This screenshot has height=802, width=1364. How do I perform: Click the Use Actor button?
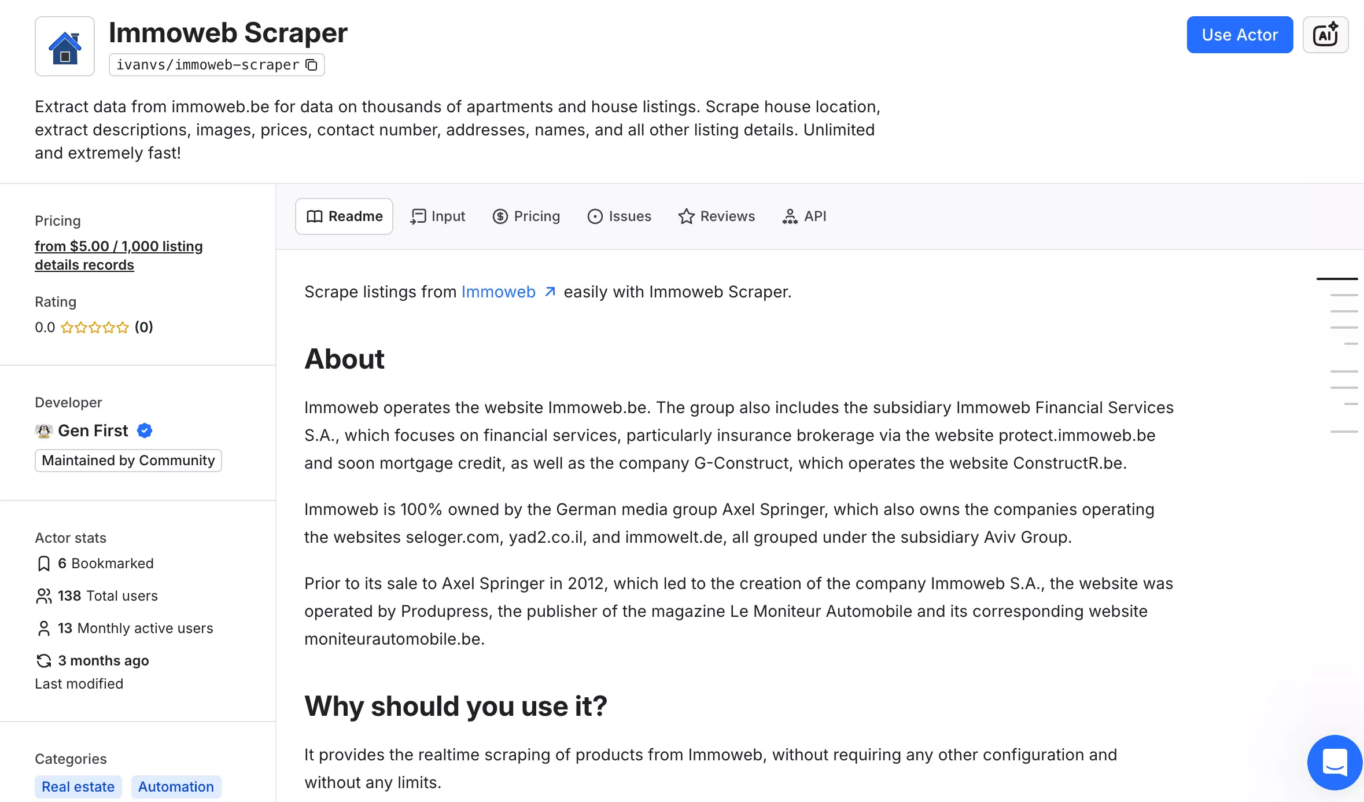[x=1240, y=35]
